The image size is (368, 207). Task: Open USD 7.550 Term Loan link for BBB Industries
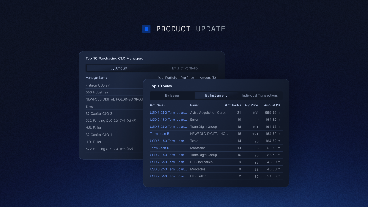click(x=168, y=162)
